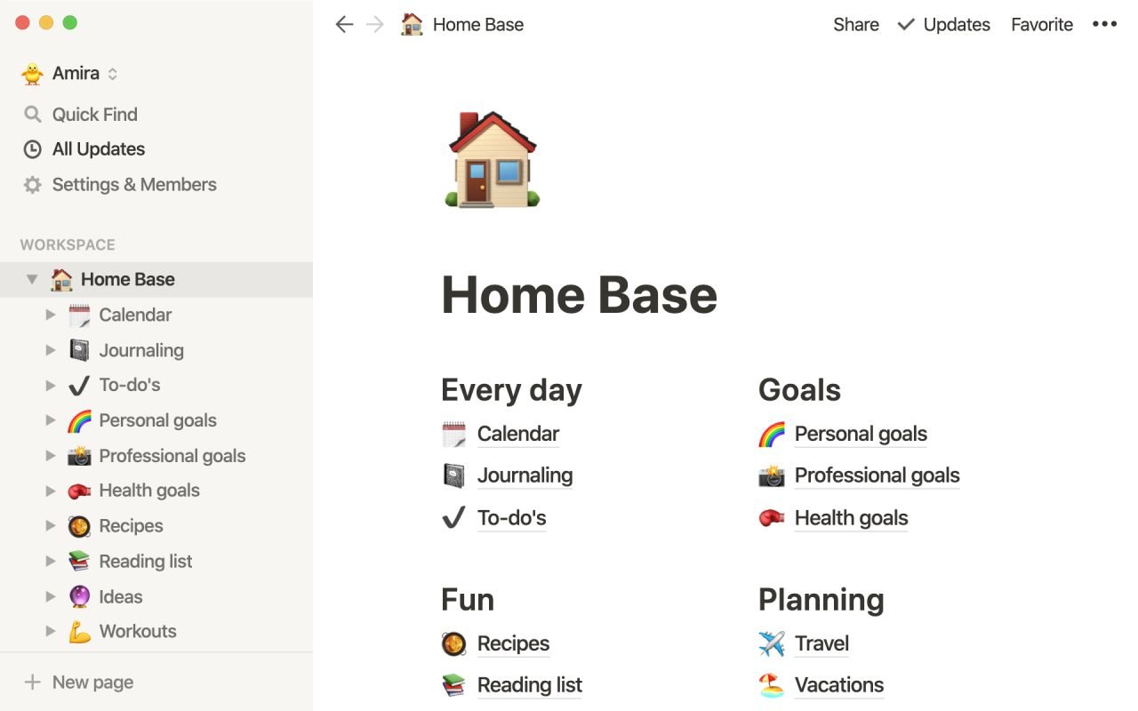Expand the Reading list sidebar page
This screenshot has width=1138, height=711.
[51, 562]
